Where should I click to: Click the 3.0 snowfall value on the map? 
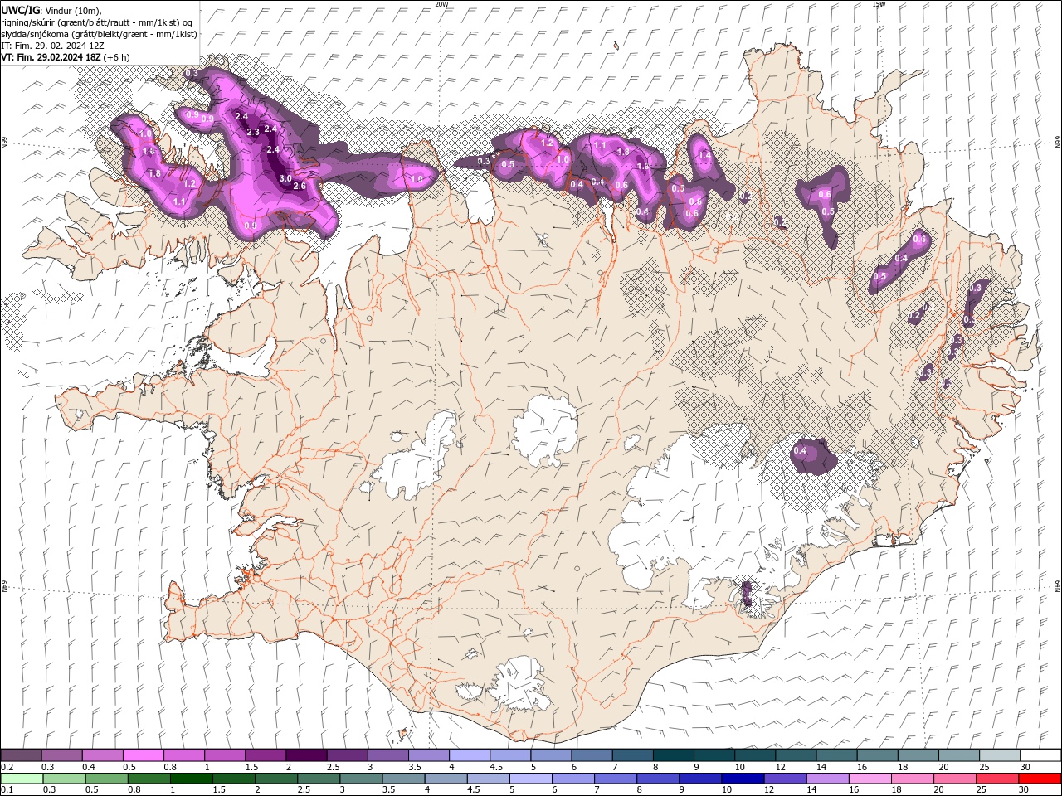[285, 178]
